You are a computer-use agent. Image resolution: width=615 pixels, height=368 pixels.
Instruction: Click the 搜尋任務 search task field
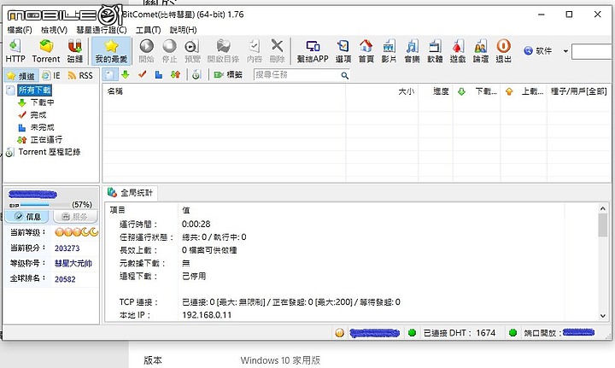(x=296, y=75)
